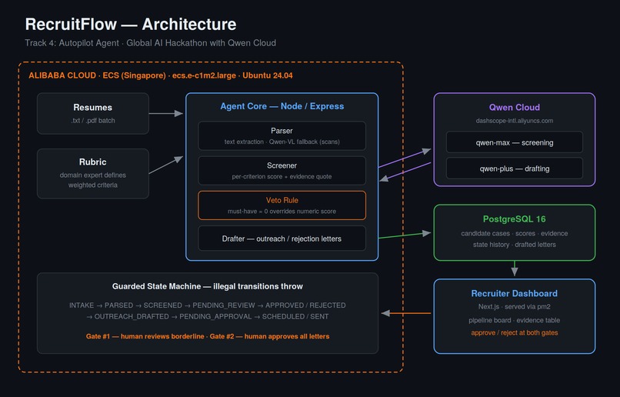Click the Alibaba Cloud ECS Singapore label
This screenshot has height=397, width=620.
[x=161, y=75]
